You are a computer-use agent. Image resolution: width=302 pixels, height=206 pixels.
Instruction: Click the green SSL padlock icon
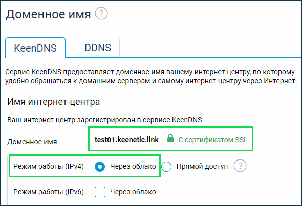point(170,139)
